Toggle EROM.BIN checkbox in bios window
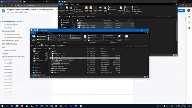This screenshot has height=108, width=192. pos(78,23)
